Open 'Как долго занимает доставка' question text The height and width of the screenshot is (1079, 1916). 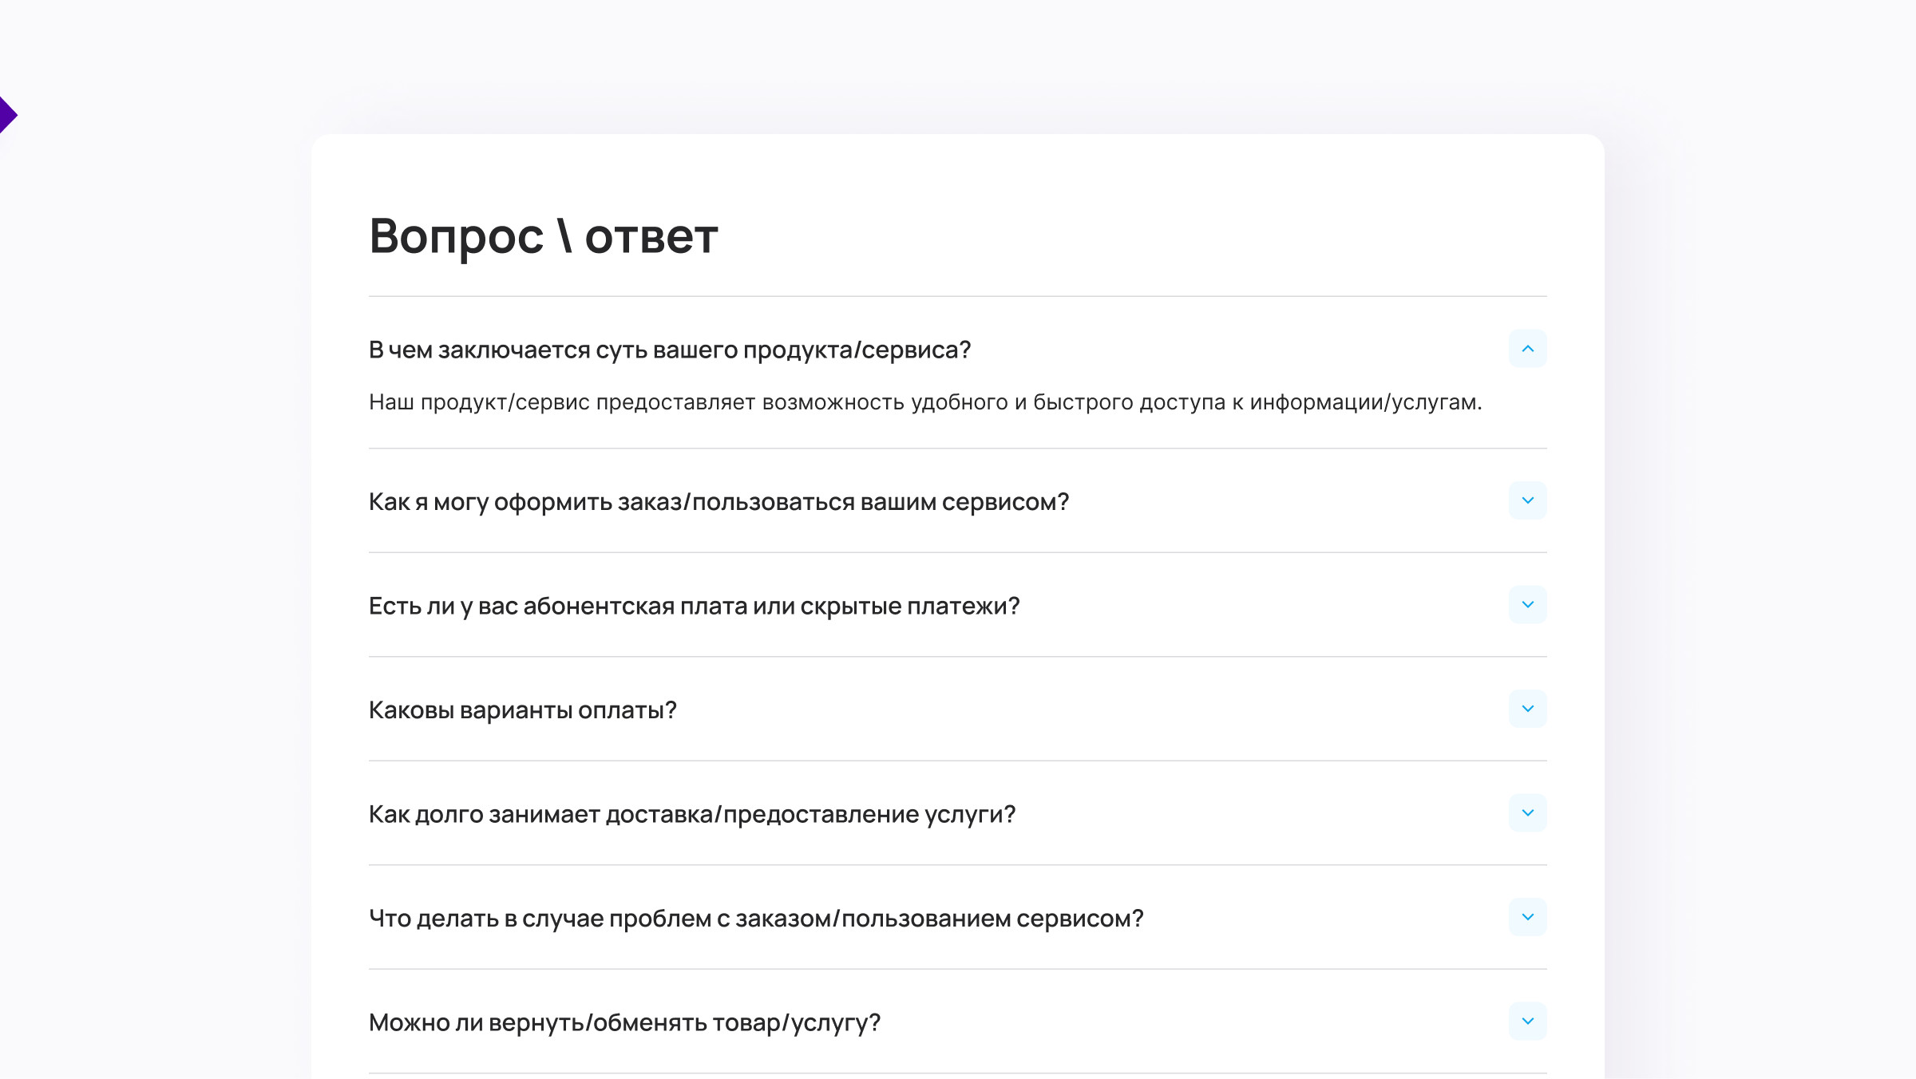[x=691, y=815]
